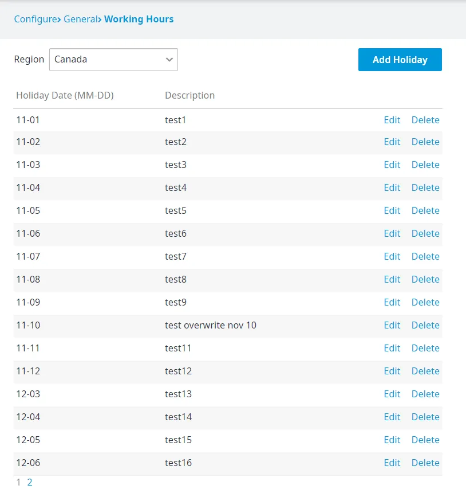Edit the 11-04 test4 holiday

(x=392, y=187)
